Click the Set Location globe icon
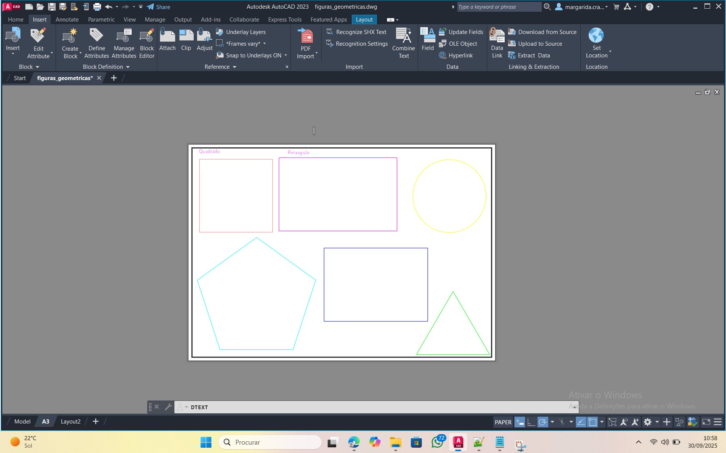726x453 pixels. (596, 36)
